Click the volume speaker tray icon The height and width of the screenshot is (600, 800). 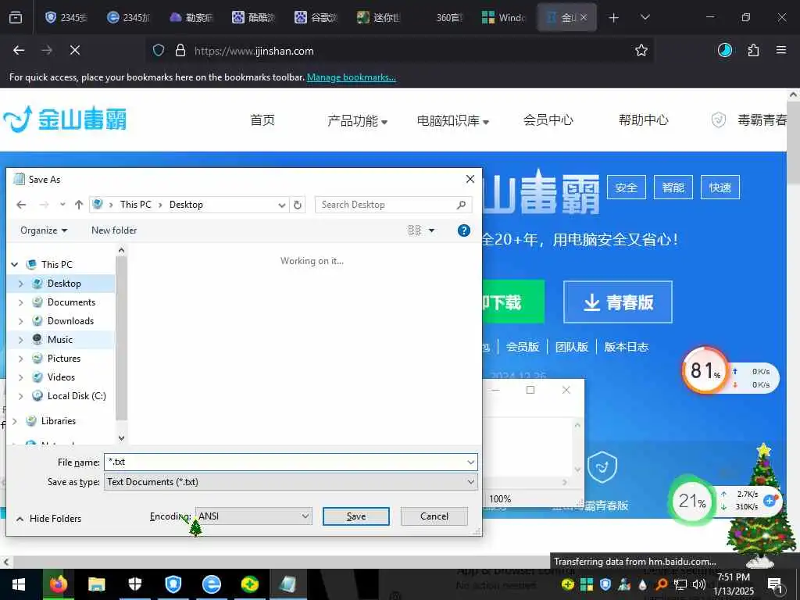click(698, 584)
